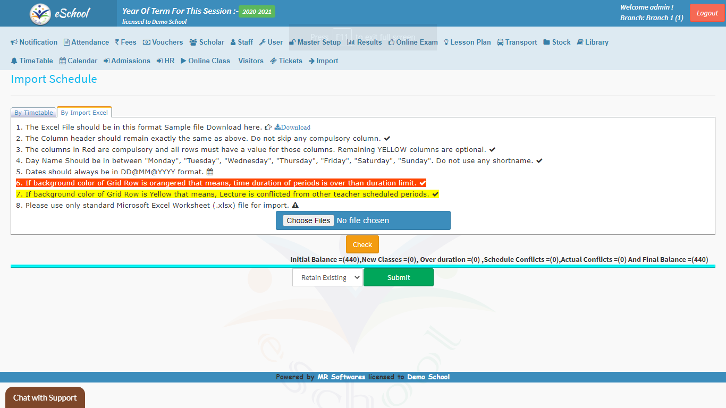Open the TimeTable bell icon menu
726x408 pixels.
14,61
